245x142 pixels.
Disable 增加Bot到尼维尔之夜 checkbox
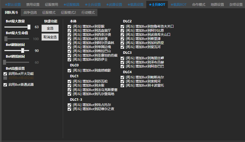point(69,109)
